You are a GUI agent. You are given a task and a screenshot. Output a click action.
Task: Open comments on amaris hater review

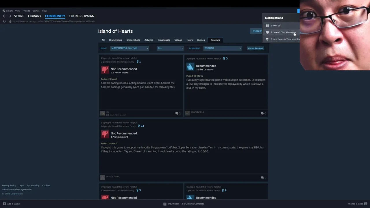pyautogui.click(x=262, y=178)
